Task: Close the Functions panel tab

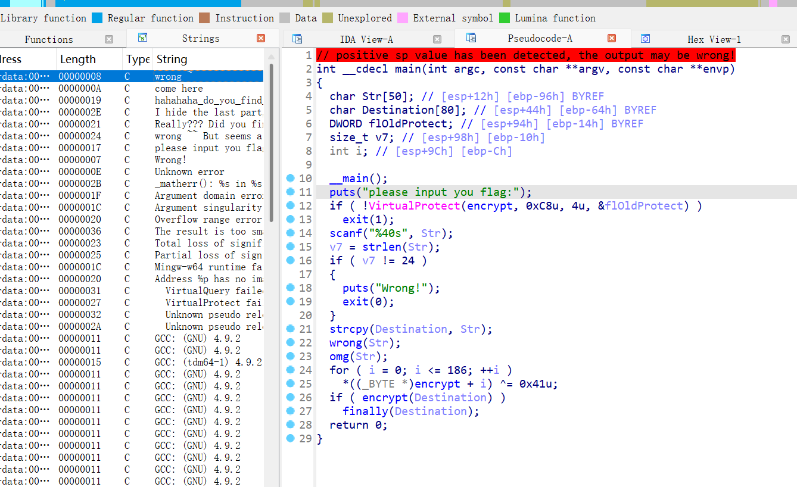Action: pyautogui.click(x=109, y=39)
